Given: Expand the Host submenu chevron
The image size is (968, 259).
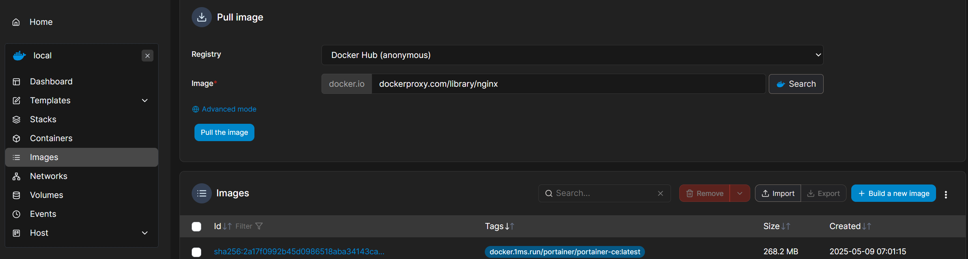Looking at the screenshot, I should (145, 233).
